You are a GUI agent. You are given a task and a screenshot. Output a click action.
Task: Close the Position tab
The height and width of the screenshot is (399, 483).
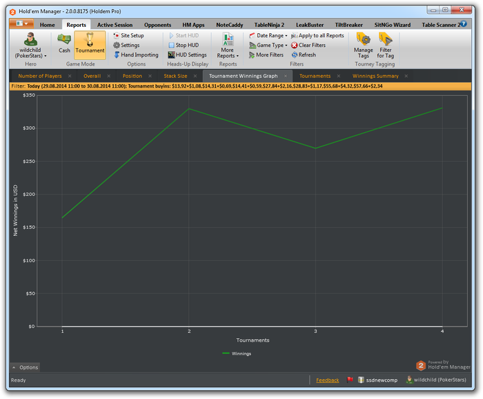pos(150,76)
